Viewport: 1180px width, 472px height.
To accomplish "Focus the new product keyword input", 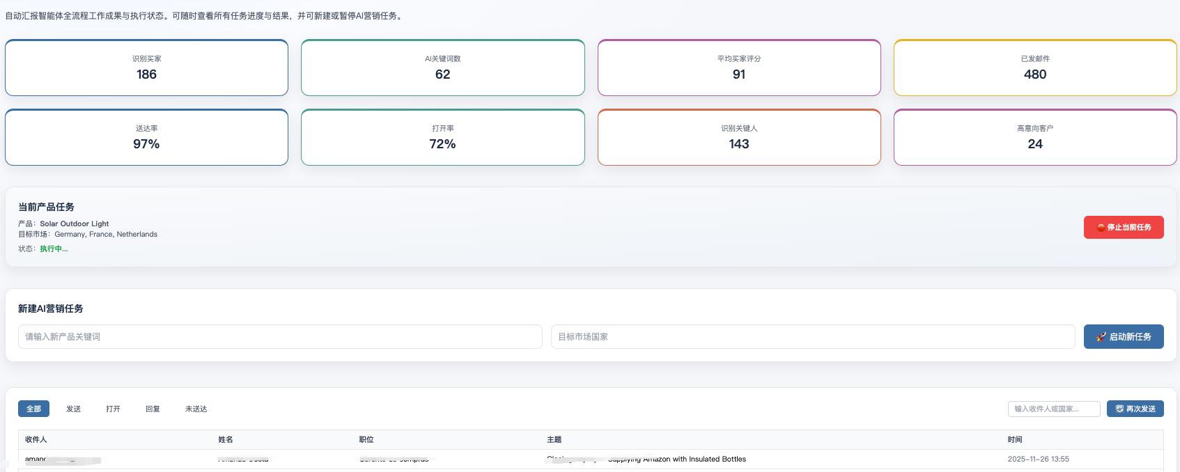I will [280, 337].
